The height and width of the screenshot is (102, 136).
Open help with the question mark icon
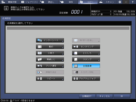(133, 2)
